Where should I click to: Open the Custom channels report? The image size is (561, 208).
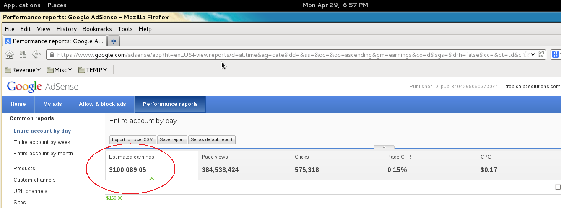(34, 180)
